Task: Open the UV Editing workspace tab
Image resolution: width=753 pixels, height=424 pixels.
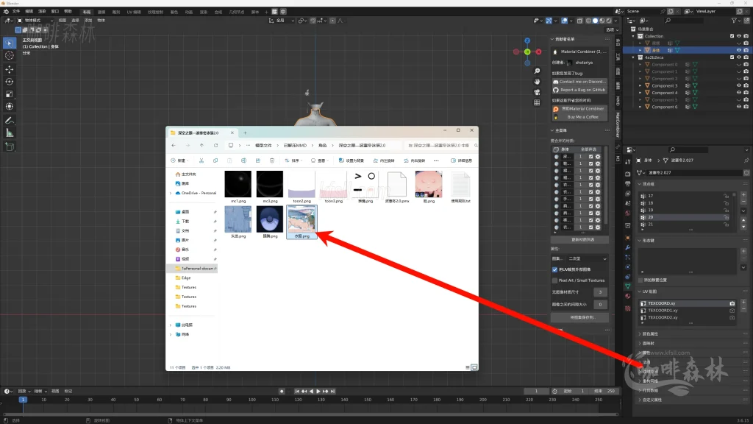Action: pos(134,12)
